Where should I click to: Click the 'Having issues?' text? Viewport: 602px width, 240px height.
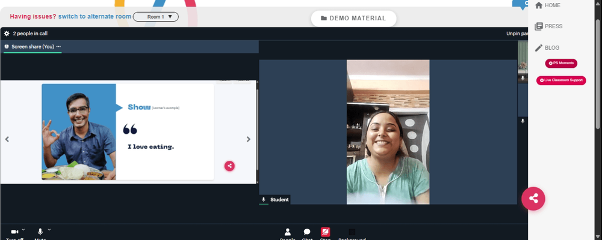point(33,17)
